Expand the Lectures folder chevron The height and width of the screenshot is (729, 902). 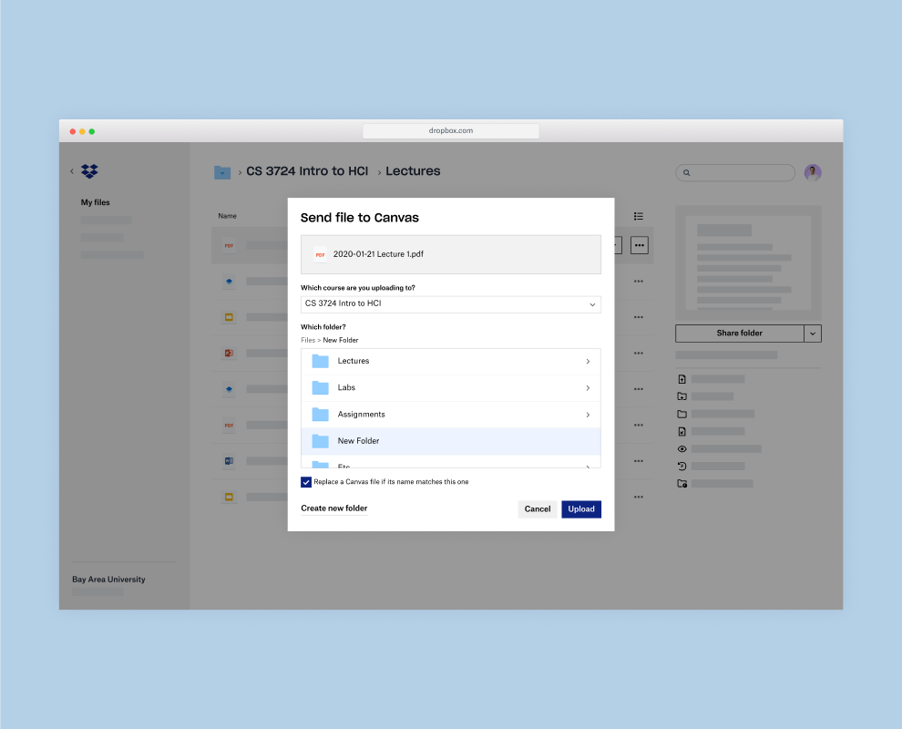click(588, 362)
